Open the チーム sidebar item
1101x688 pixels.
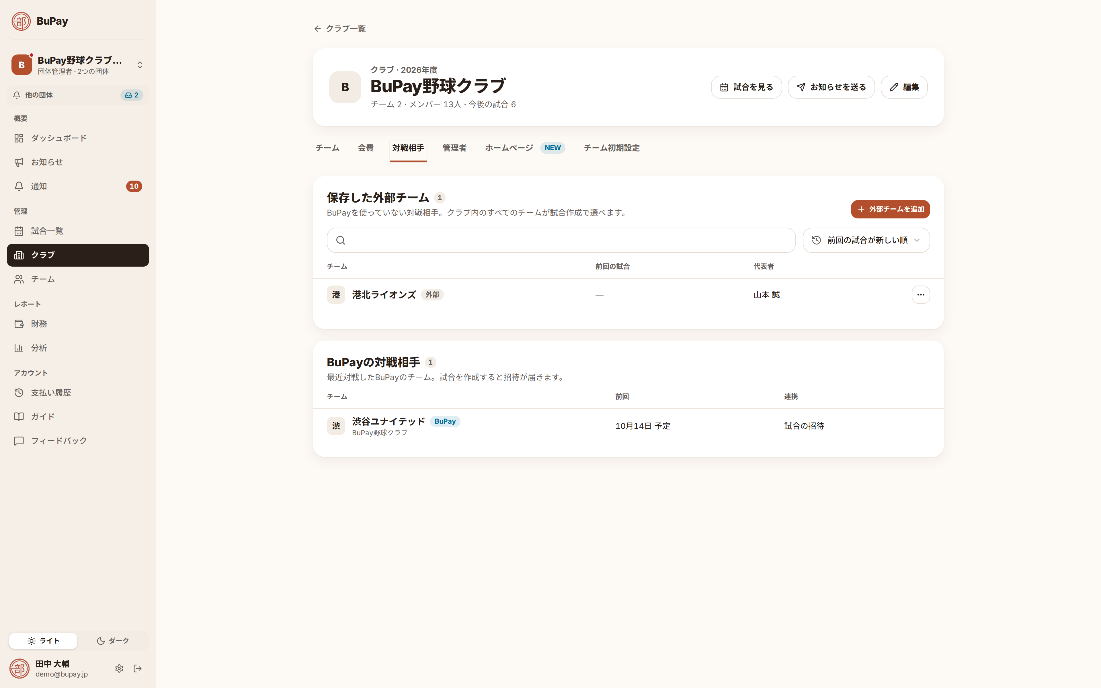tap(78, 279)
